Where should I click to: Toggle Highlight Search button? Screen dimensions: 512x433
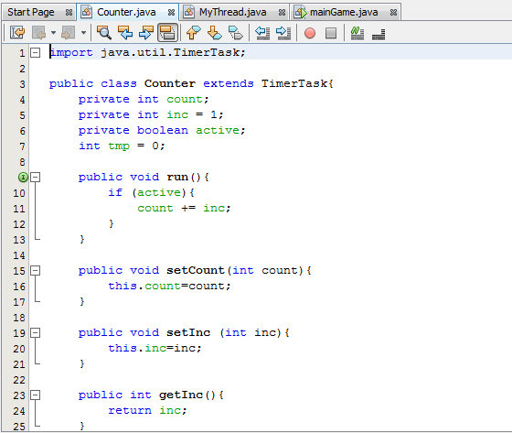coord(167,33)
